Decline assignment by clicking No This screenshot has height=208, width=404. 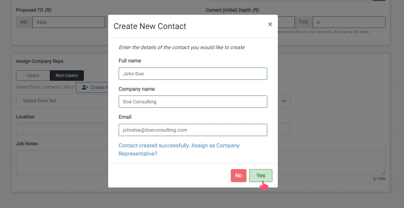pos(238,175)
